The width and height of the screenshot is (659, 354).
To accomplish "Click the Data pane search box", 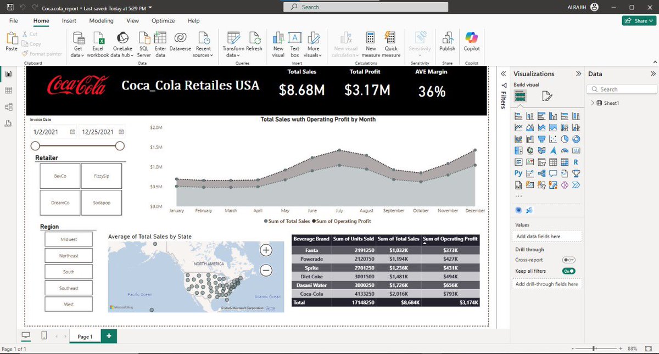I will point(621,89).
